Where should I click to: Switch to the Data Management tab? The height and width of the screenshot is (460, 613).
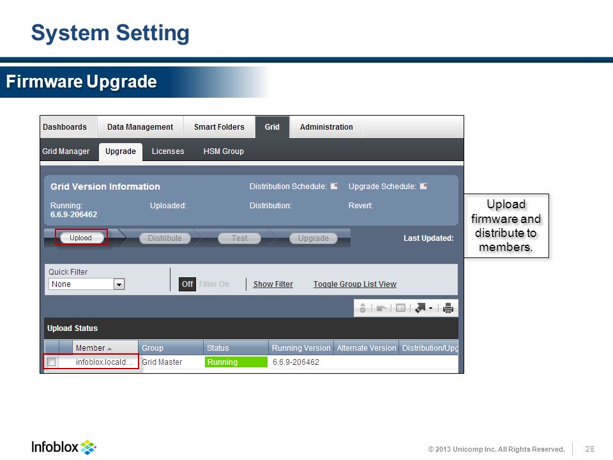[140, 127]
